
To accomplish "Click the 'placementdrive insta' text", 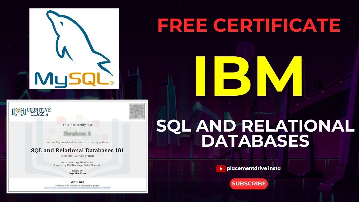I will (254, 168).
